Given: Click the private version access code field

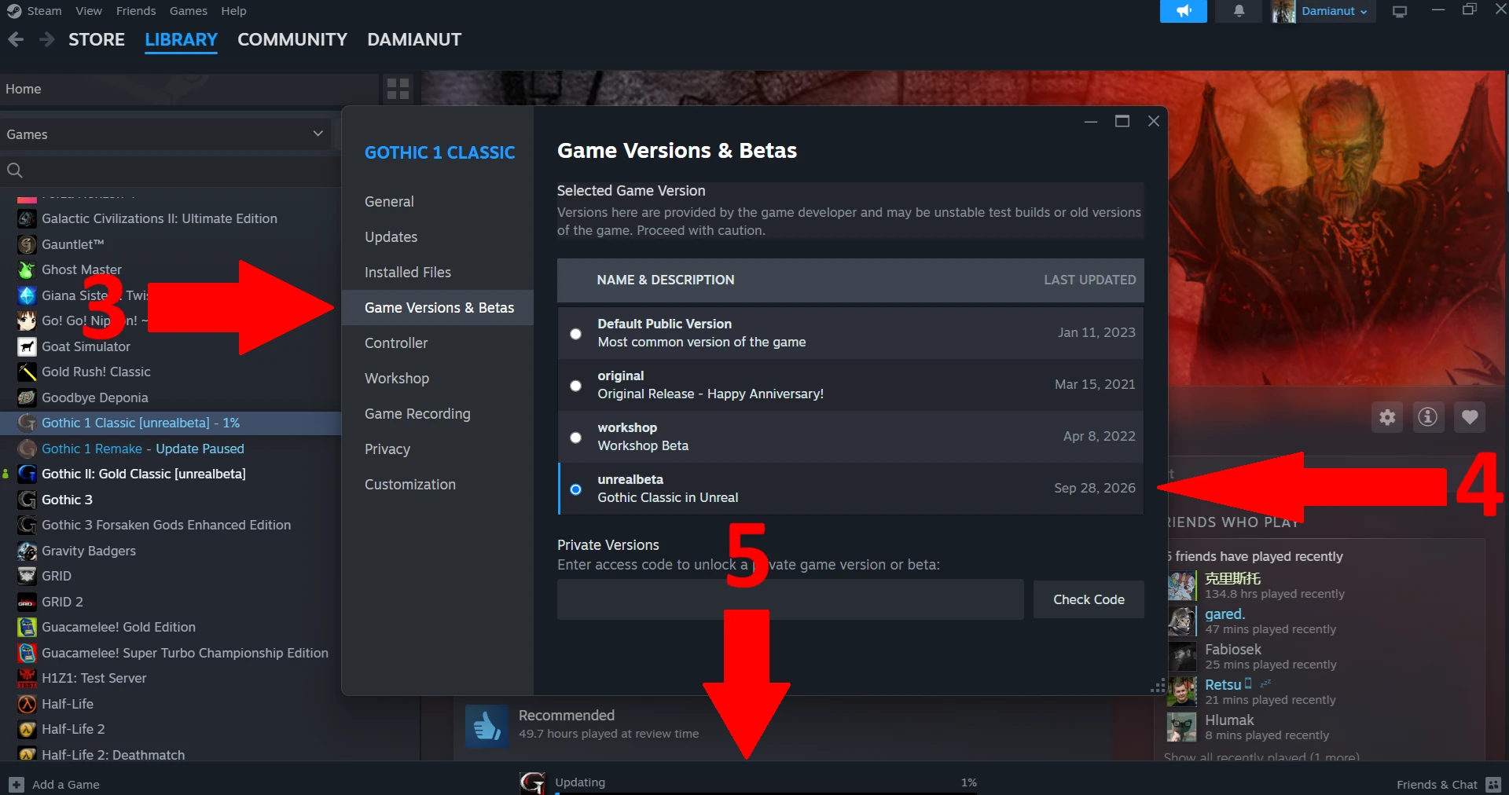Looking at the screenshot, I should [790, 599].
